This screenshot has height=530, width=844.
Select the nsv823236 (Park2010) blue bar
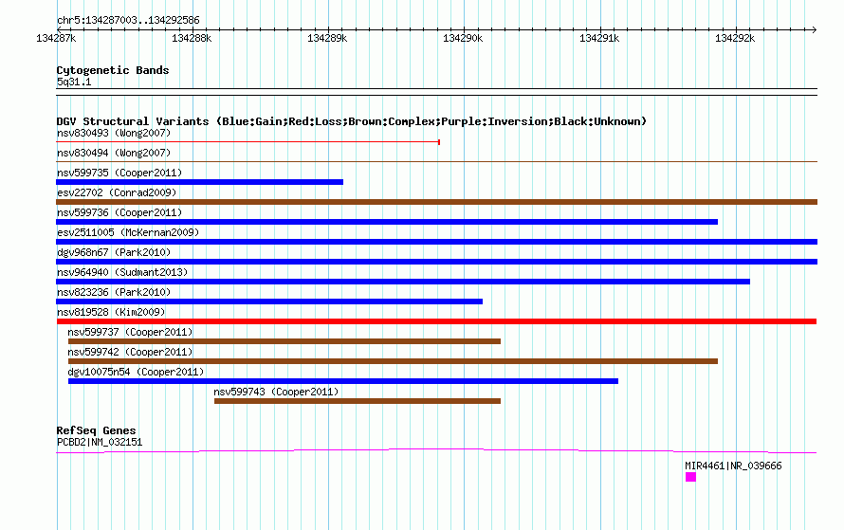[269, 302]
